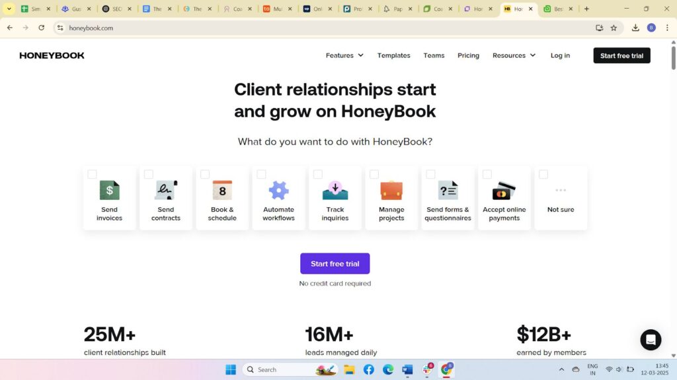Viewport: 677px width, 380px height.
Task: Click the Track inquiries folder icon
Action: [x=335, y=191]
